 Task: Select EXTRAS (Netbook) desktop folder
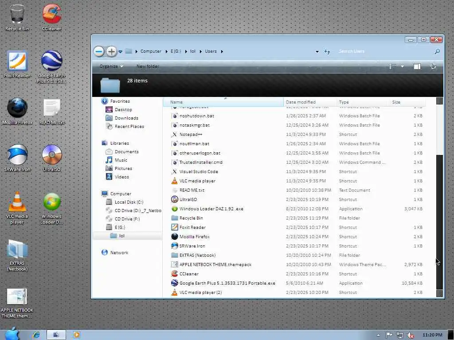click(x=17, y=255)
